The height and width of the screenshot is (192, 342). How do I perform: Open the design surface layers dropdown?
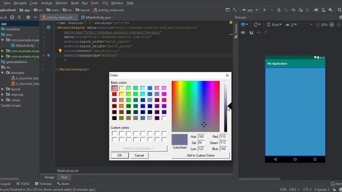(244, 25)
